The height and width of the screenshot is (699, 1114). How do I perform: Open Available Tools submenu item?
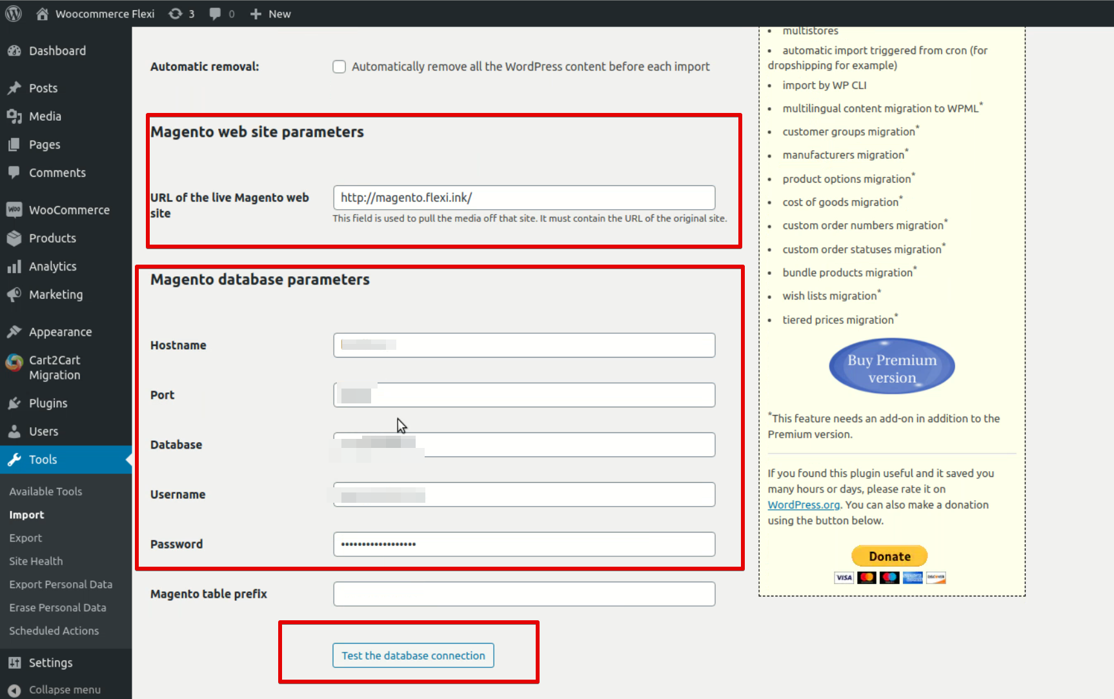pyautogui.click(x=46, y=491)
